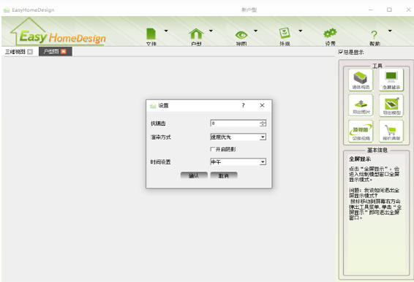Click the 全屏显示 heading in the info panel
Viewport: 414px width, 282px height.
(x=360, y=159)
